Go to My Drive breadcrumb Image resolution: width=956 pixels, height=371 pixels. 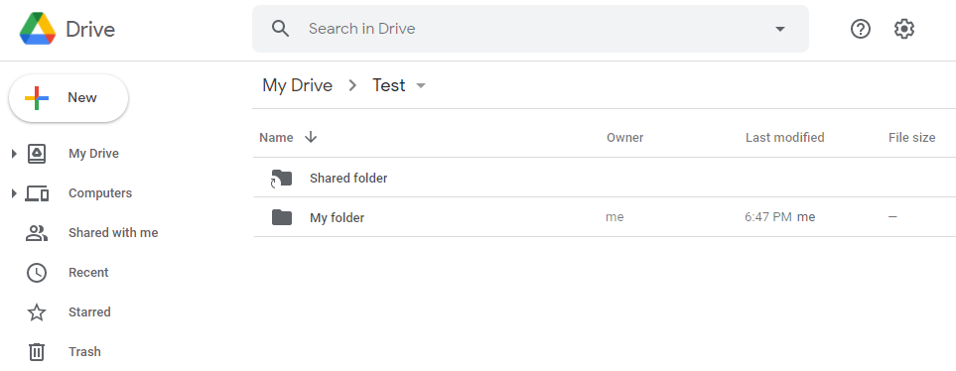(297, 85)
